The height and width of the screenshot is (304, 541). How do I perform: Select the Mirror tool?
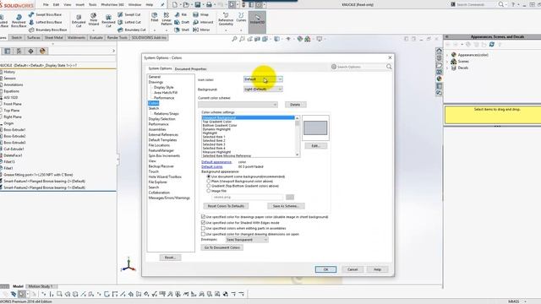[201, 30]
